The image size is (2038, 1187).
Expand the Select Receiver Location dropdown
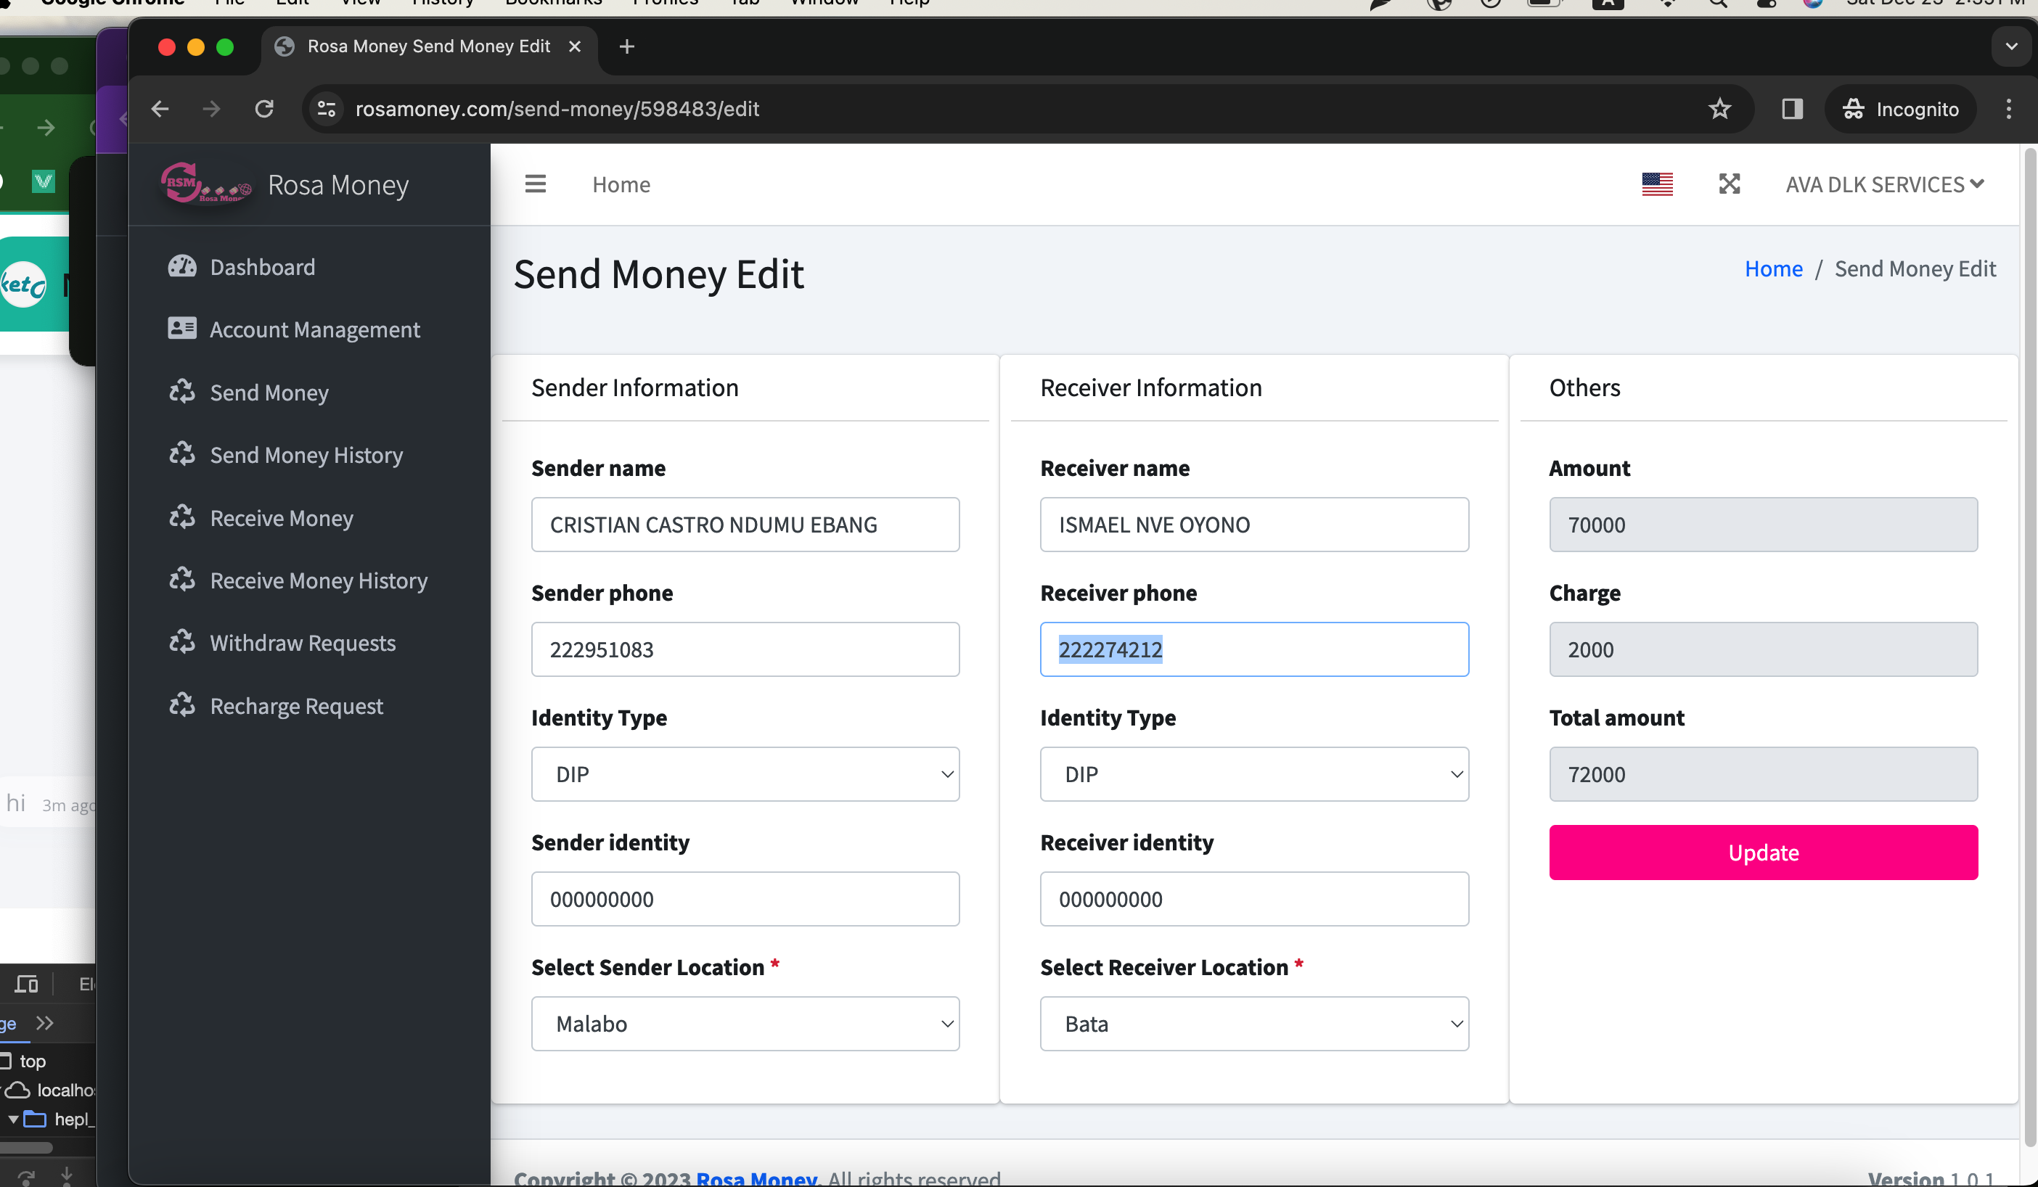coord(1253,1024)
